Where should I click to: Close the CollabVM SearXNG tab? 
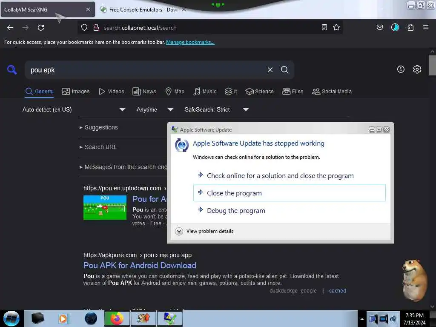coord(88,9)
